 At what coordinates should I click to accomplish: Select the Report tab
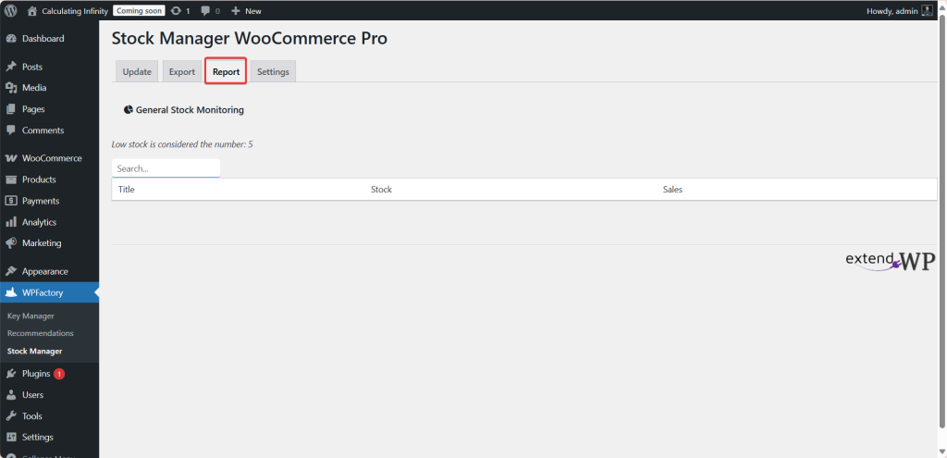pyautogui.click(x=226, y=71)
